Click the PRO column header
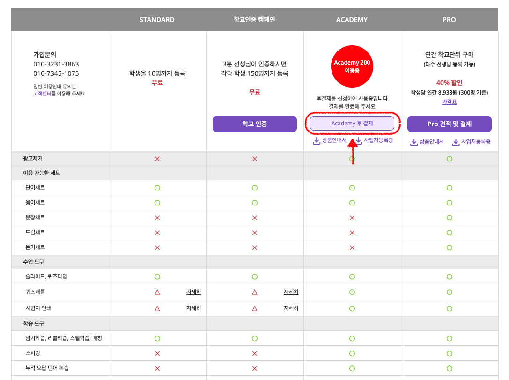 tap(449, 20)
